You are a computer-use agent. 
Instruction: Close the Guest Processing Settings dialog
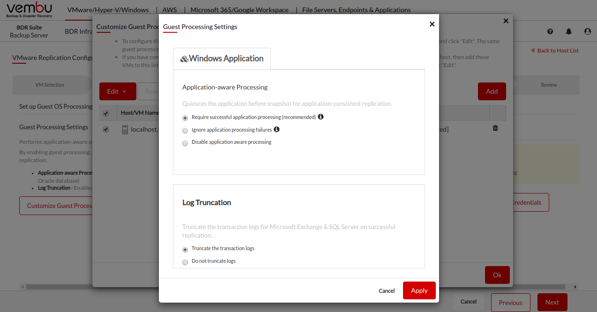click(432, 24)
